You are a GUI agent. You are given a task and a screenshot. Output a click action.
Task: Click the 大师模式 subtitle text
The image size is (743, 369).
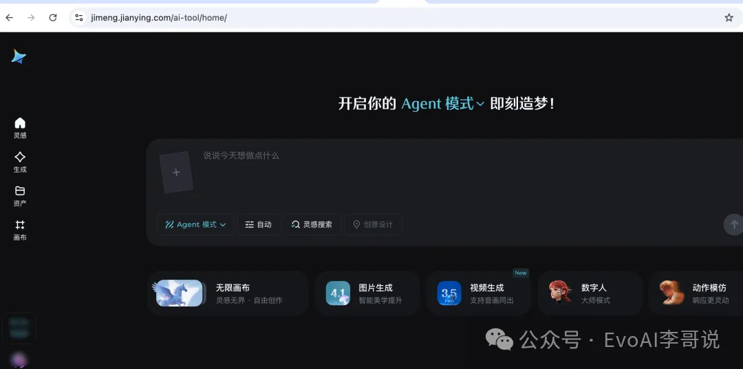[596, 300]
